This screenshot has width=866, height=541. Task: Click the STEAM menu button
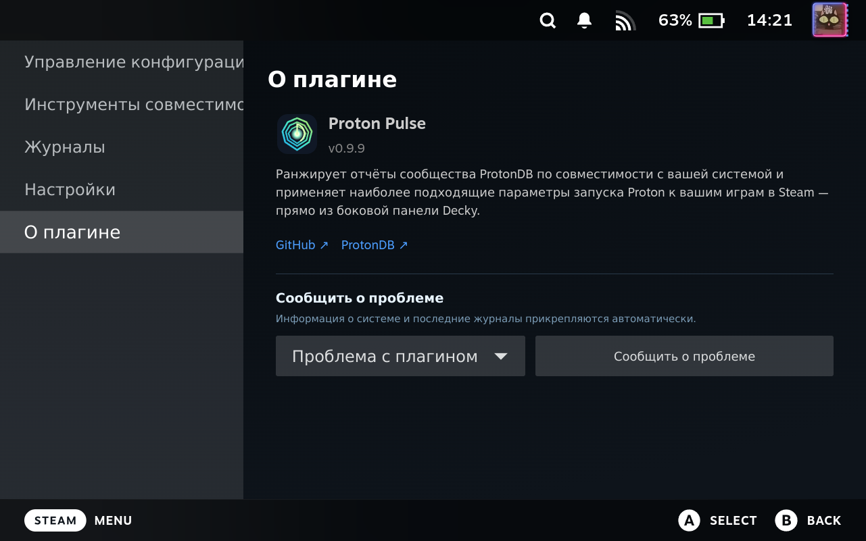pos(55,521)
